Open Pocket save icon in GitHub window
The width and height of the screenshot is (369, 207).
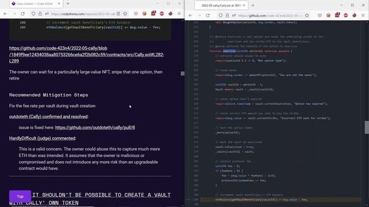pyautogui.click(x=319, y=16)
